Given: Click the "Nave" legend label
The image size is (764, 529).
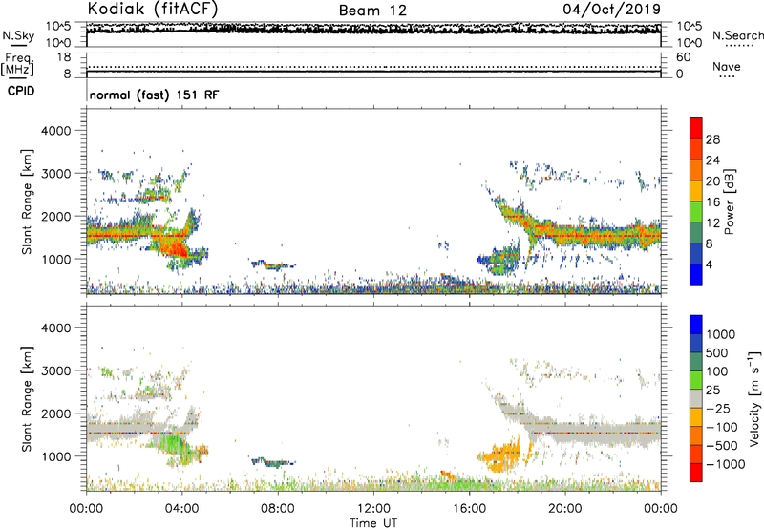Looking at the screenshot, I should click(727, 66).
